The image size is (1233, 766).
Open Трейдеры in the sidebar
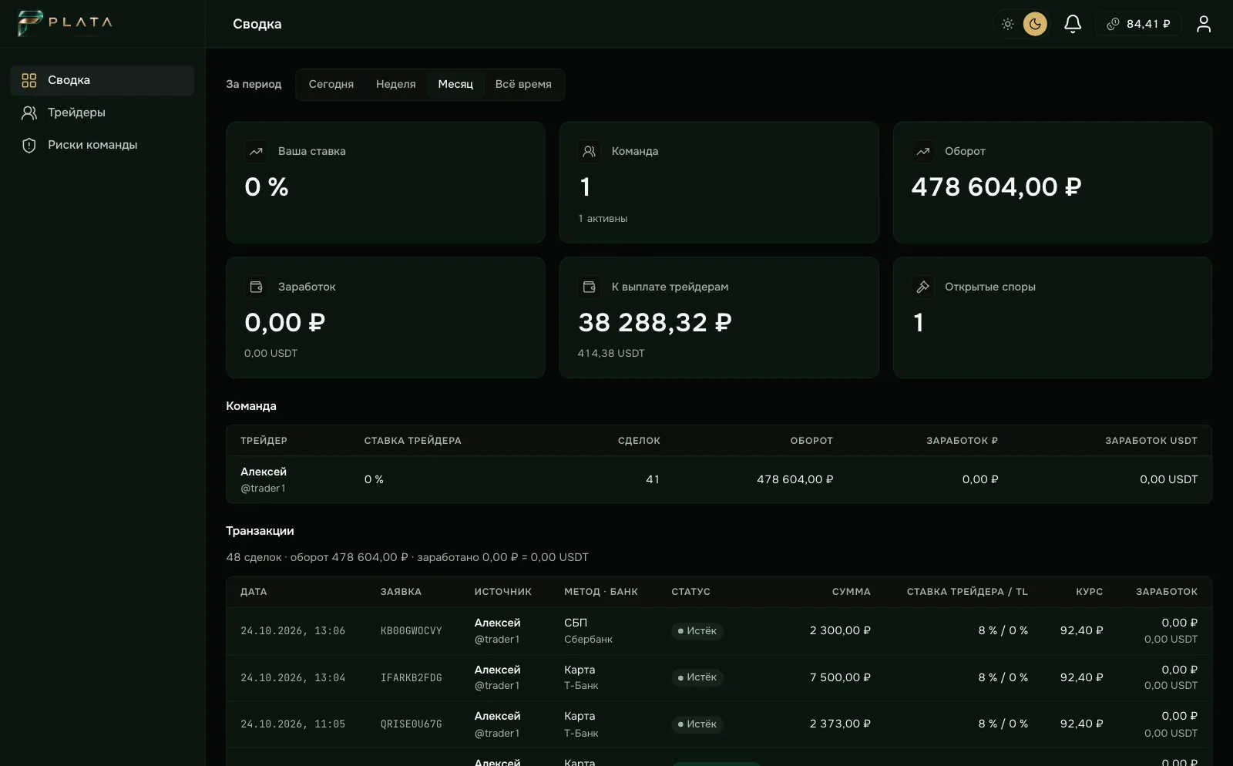point(102,113)
